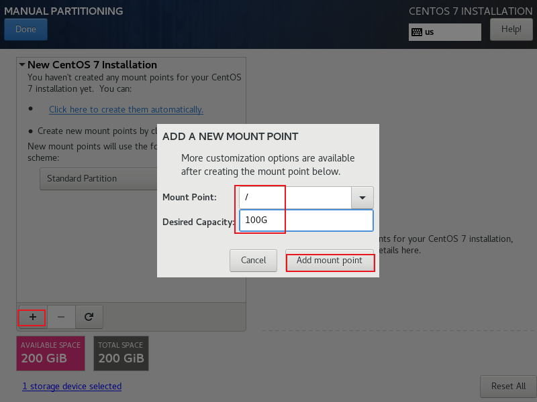Click the minus icon to remove mount point
Screen dimensions: 537x402
click(61, 317)
